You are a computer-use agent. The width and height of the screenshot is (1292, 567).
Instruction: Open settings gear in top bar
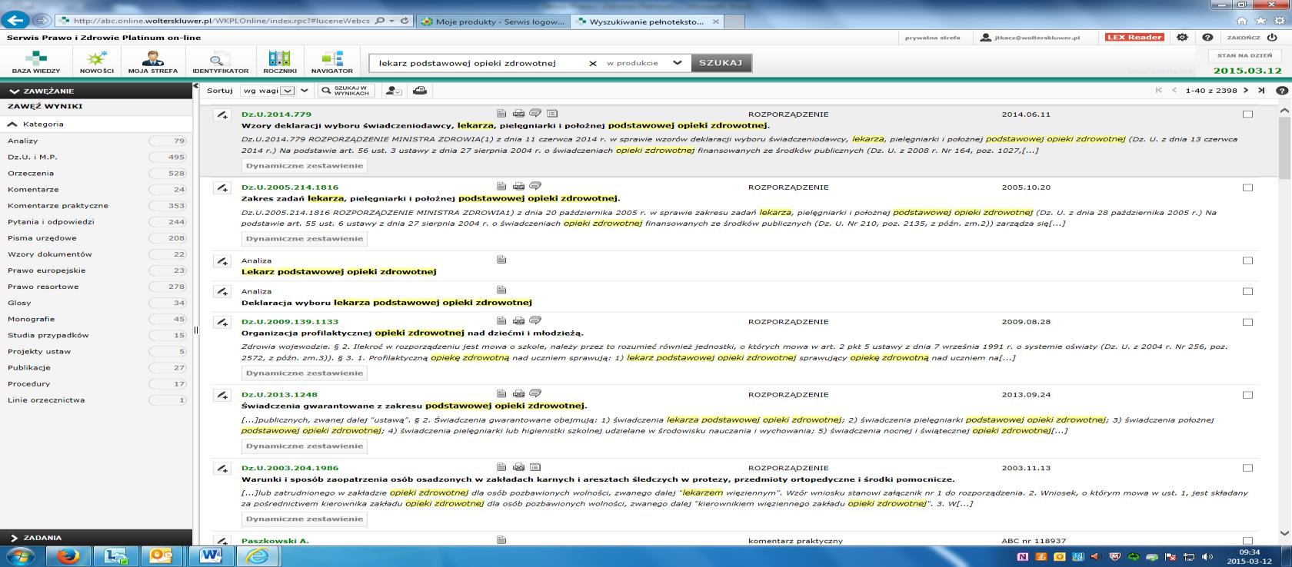[1182, 37]
